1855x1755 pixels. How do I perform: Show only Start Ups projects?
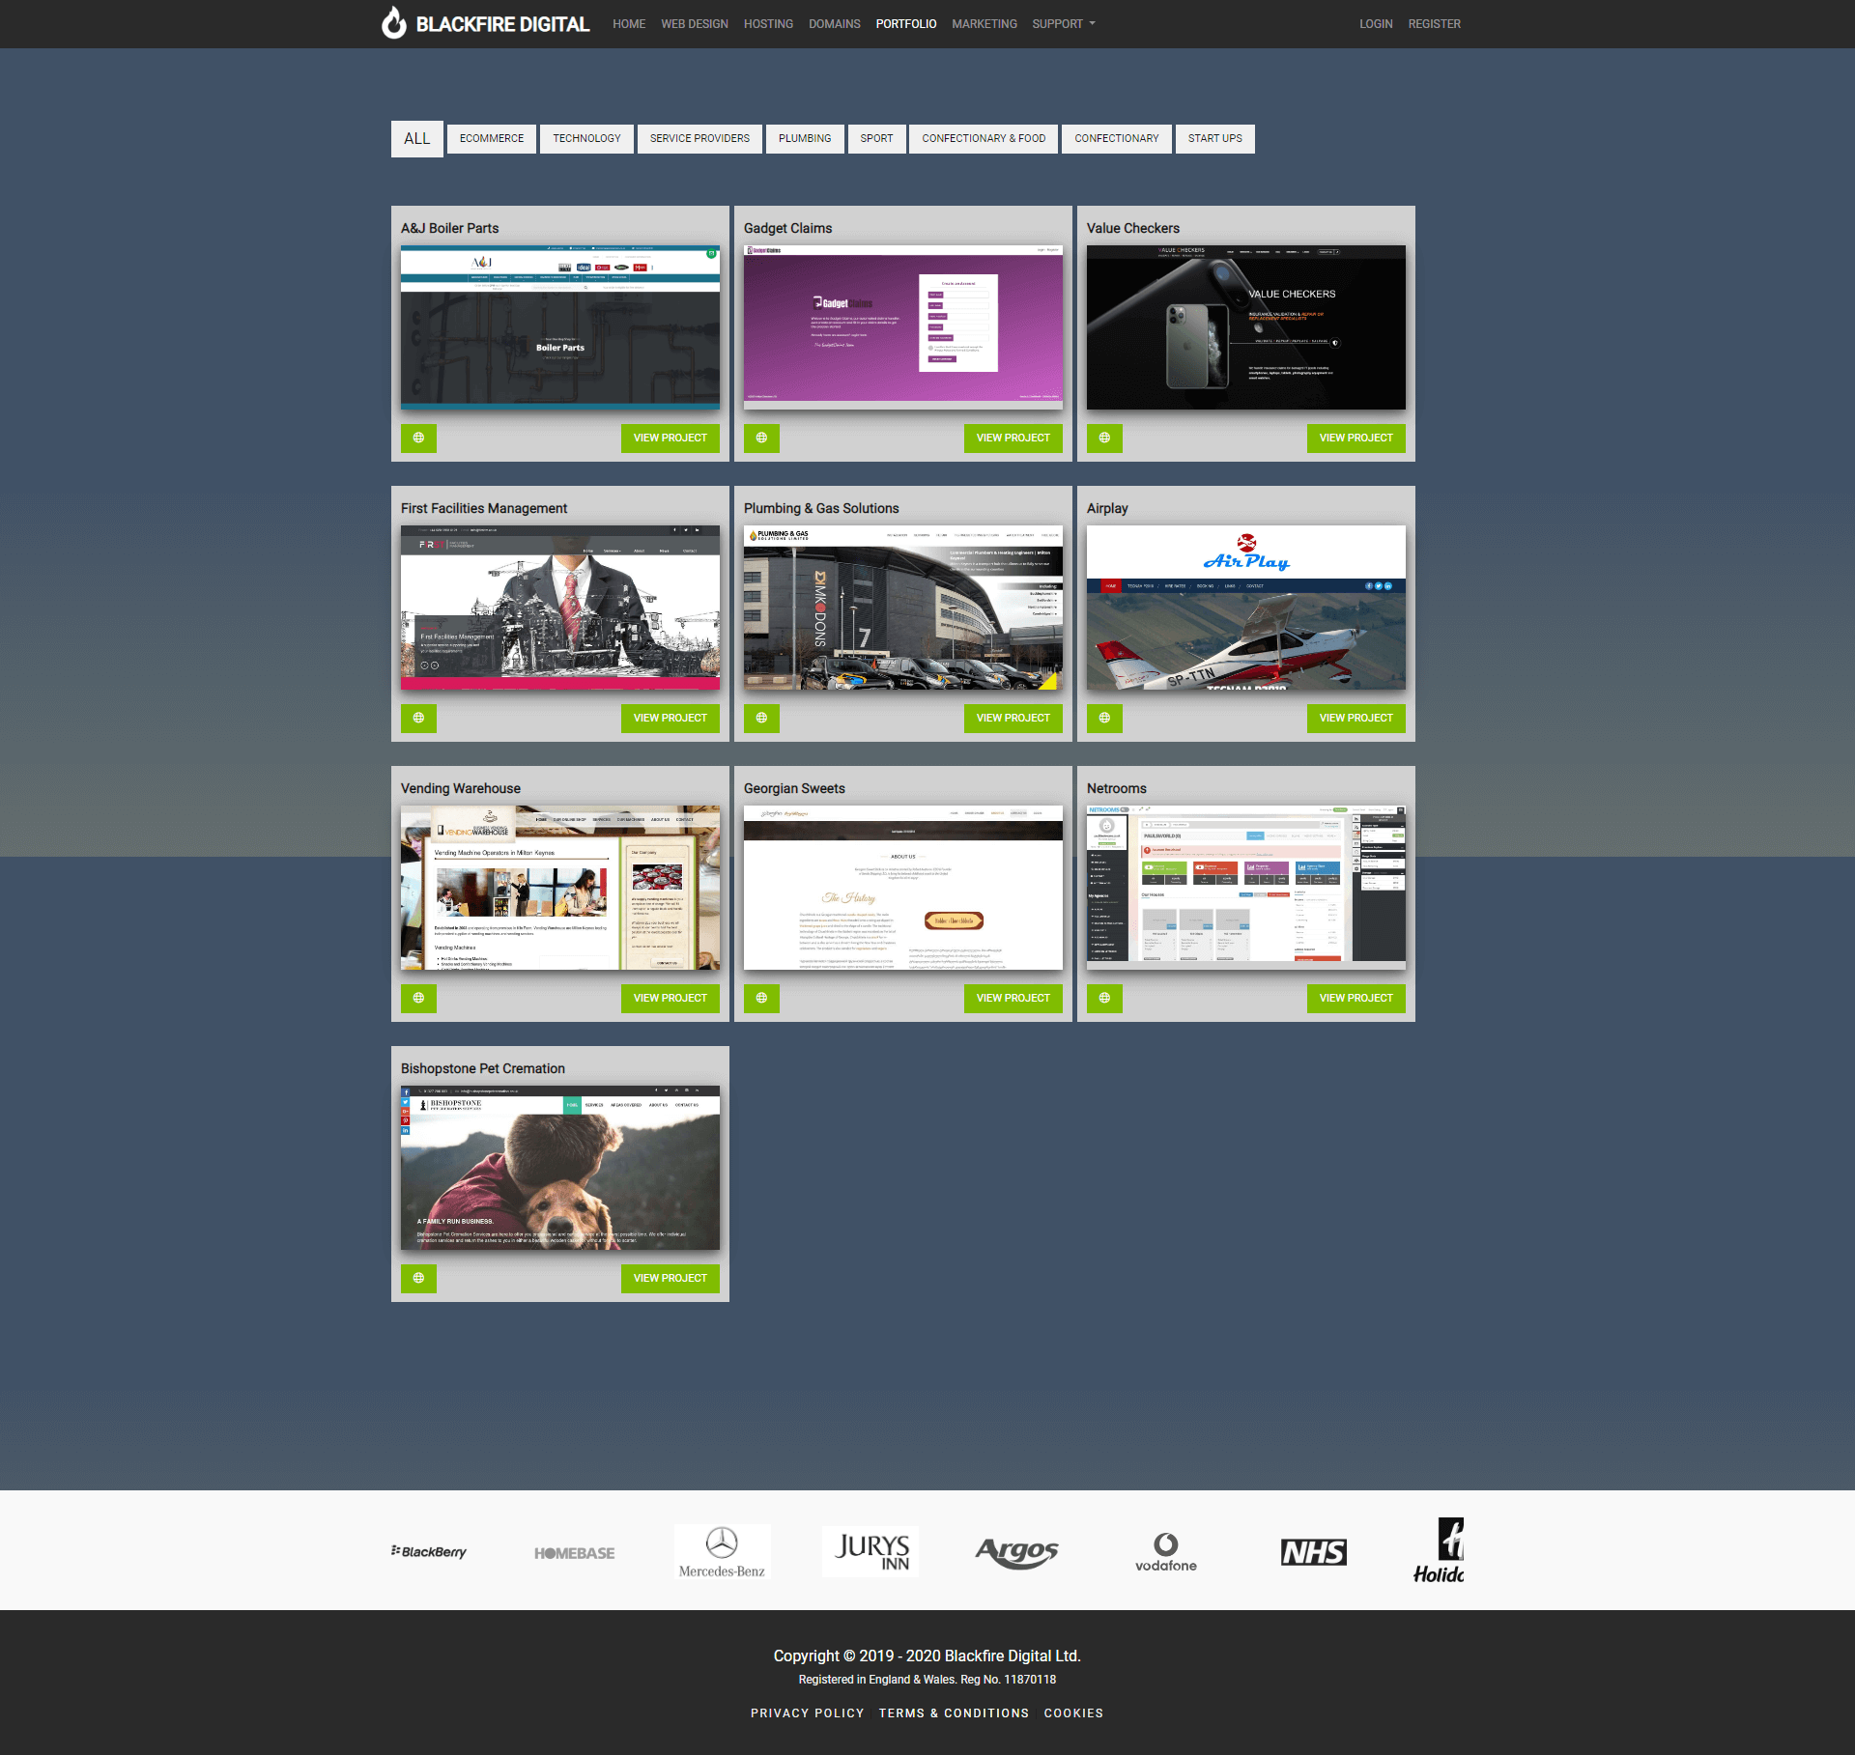click(1214, 138)
